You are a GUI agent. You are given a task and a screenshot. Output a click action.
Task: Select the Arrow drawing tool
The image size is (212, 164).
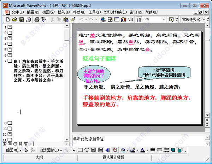(x=73, y=150)
